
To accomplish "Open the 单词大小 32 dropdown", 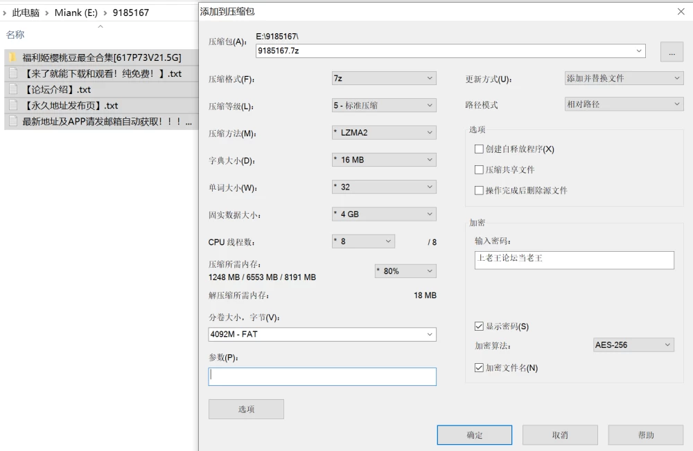I will [x=384, y=187].
